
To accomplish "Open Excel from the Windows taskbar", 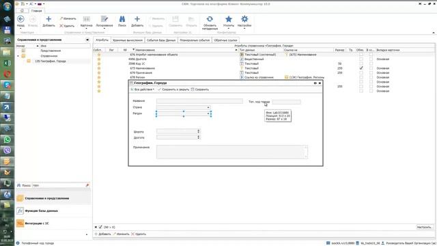I will point(7,63).
